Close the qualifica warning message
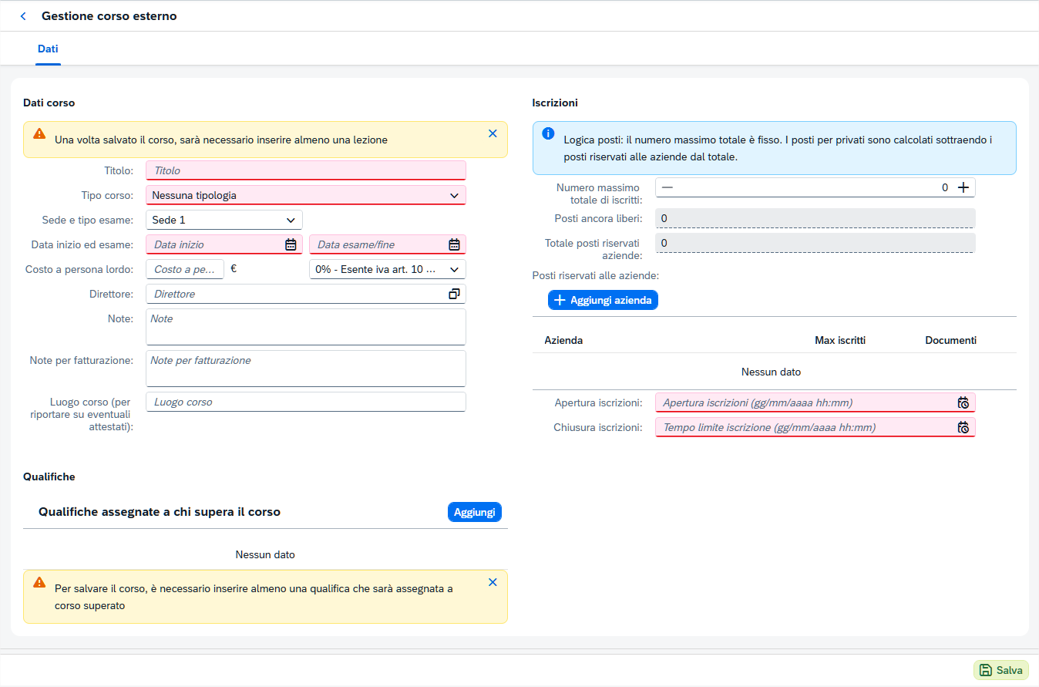Image resolution: width=1039 pixels, height=687 pixels. click(x=493, y=582)
